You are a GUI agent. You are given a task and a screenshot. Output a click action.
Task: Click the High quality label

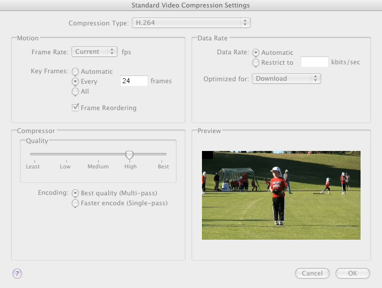point(131,166)
